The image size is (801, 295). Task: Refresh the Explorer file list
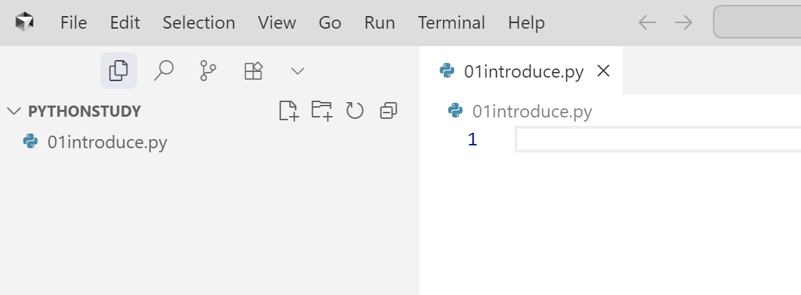click(x=355, y=110)
